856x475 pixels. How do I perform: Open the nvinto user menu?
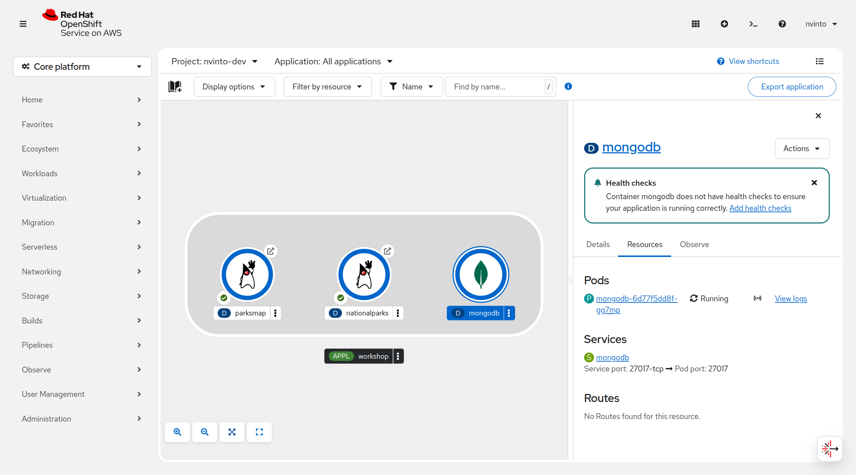click(821, 24)
